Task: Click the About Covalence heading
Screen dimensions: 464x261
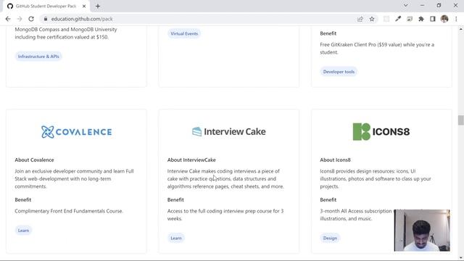Action: click(x=34, y=159)
